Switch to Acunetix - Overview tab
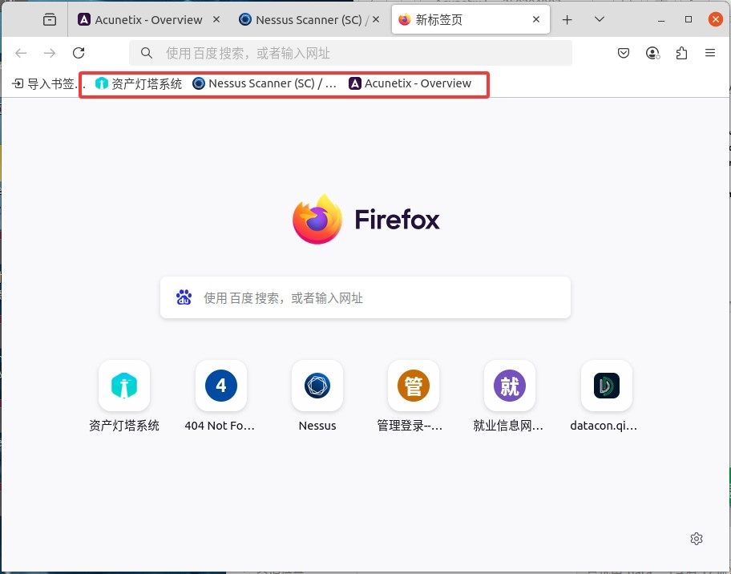This screenshot has width=731, height=574. pos(148,19)
